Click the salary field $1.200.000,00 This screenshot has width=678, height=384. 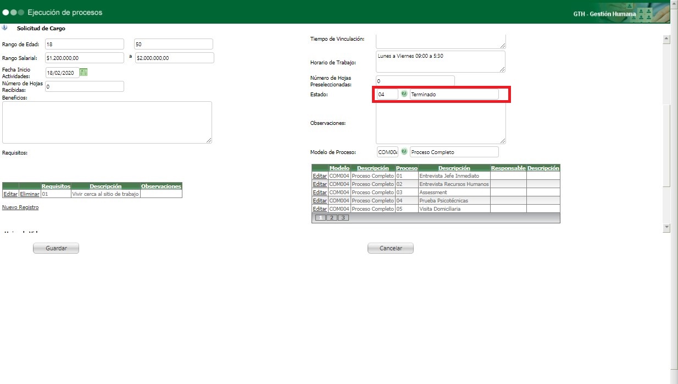click(85, 58)
